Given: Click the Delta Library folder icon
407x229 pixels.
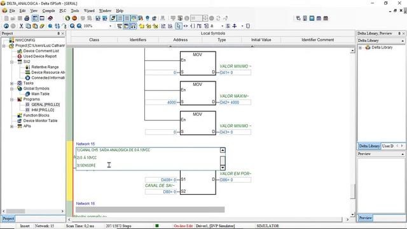Looking at the screenshot, I should click(x=368, y=48).
